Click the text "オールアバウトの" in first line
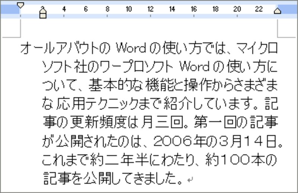Image resolution: width=298 pixels, height=193 pixels. [x=65, y=48]
